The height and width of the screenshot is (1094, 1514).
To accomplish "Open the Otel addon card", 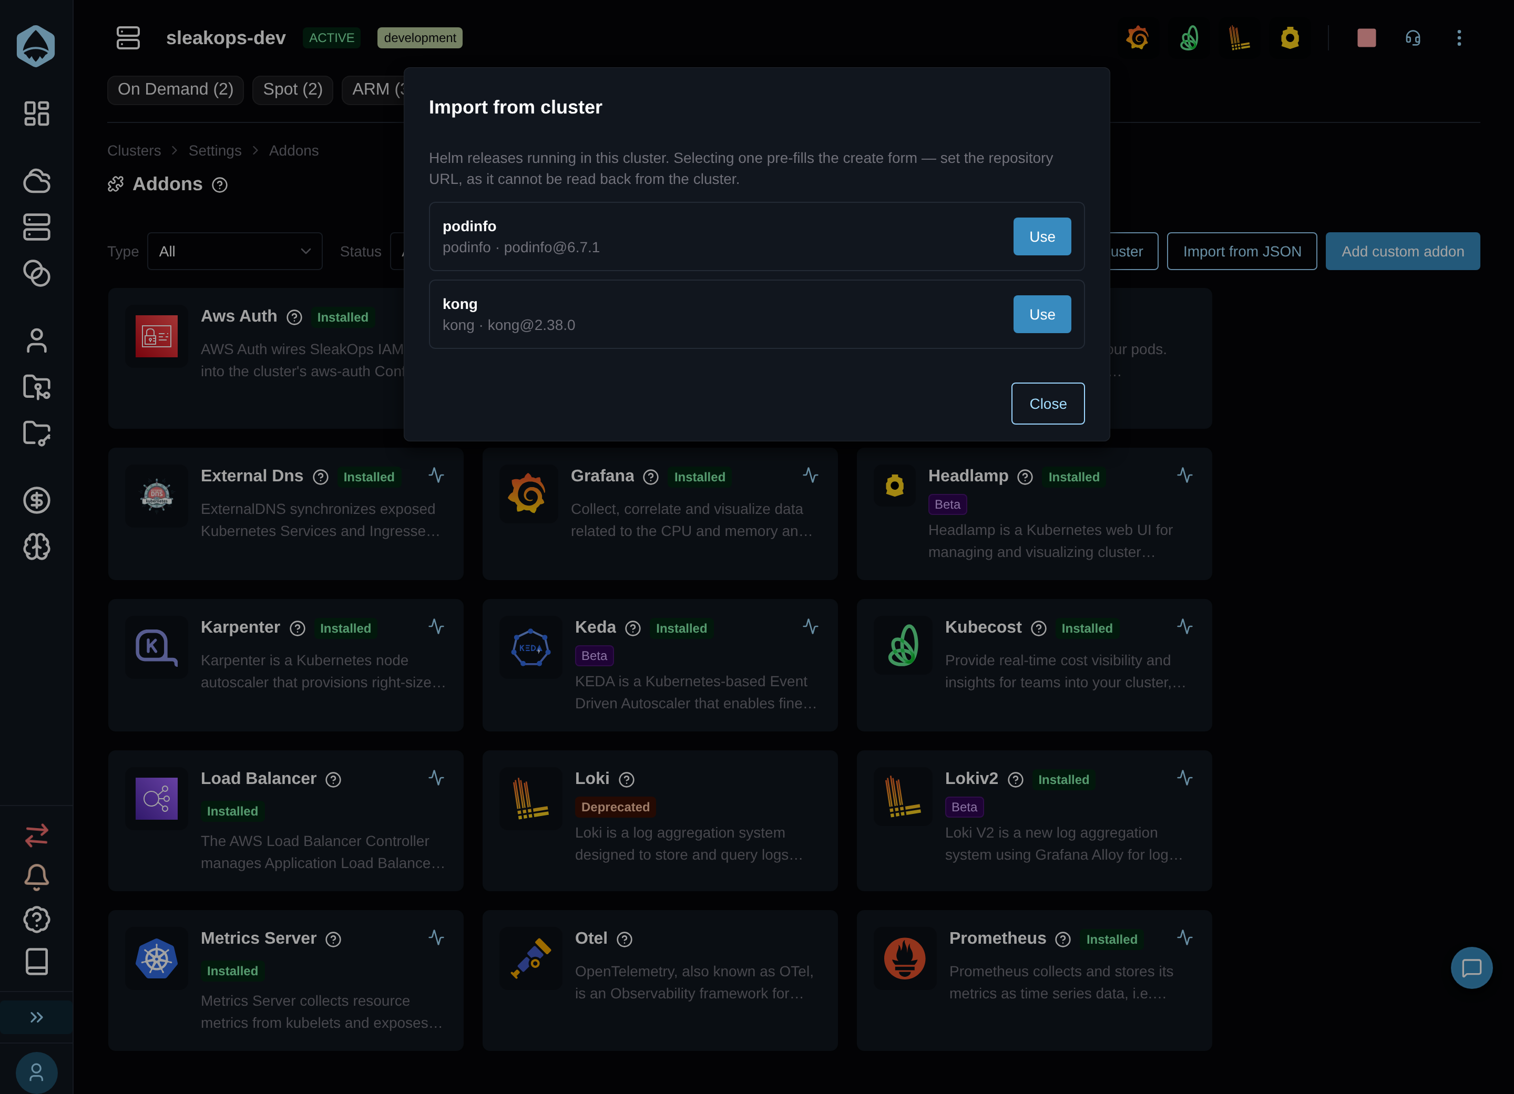I will tap(660, 981).
